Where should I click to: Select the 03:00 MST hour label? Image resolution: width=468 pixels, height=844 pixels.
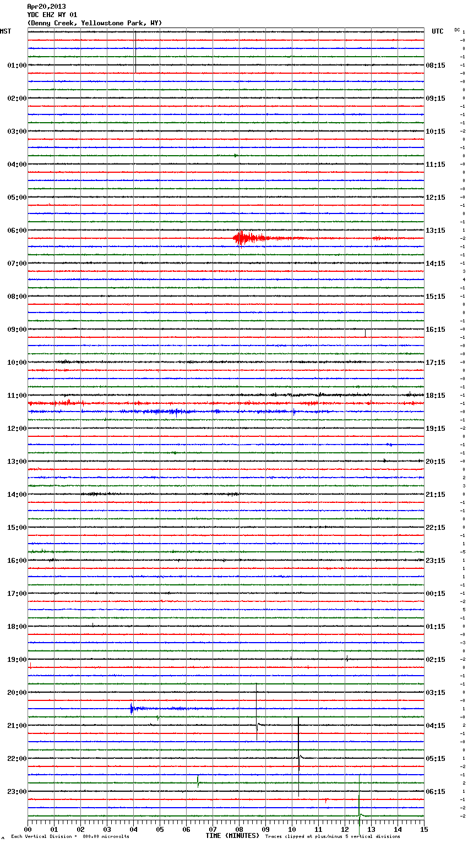point(17,131)
